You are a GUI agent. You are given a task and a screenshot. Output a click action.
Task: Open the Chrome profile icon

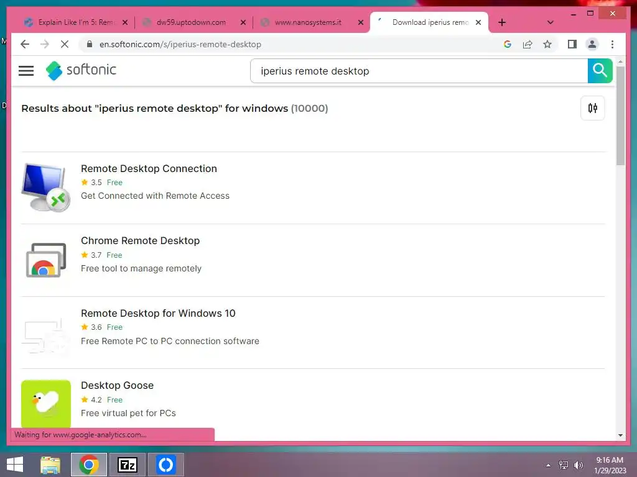pos(592,44)
